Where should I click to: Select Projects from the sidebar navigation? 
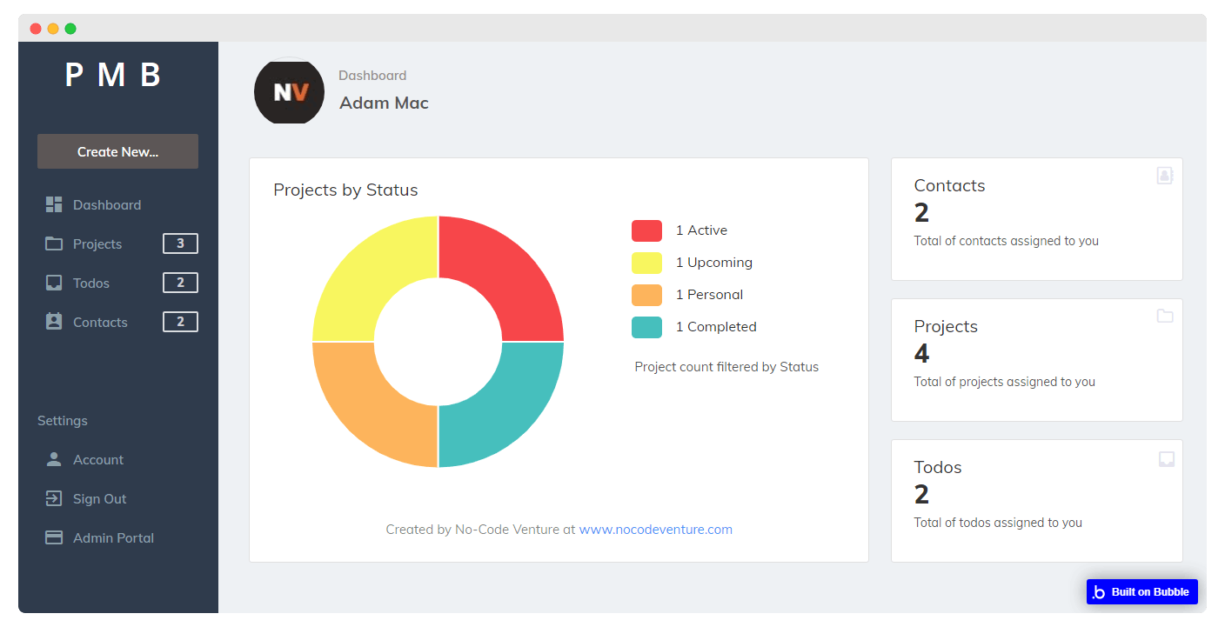(98, 243)
